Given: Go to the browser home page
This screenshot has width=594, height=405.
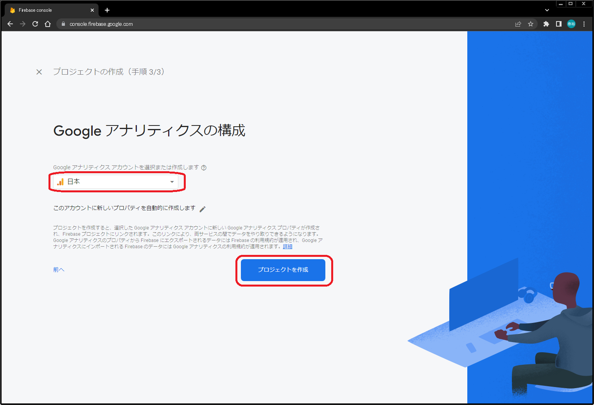Looking at the screenshot, I should click(48, 24).
